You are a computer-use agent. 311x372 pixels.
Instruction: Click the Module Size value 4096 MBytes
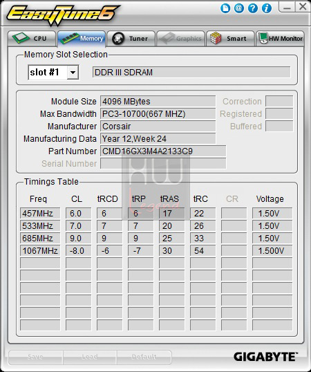(x=158, y=102)
